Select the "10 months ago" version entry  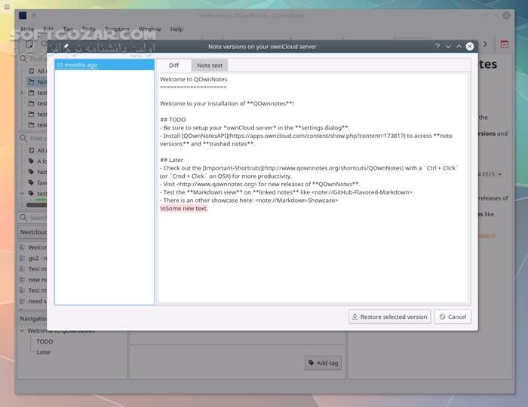click(x=104, y=65)
